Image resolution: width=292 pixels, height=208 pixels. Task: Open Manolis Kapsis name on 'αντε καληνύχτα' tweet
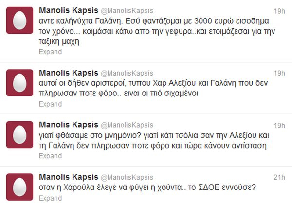pos(68,11)
